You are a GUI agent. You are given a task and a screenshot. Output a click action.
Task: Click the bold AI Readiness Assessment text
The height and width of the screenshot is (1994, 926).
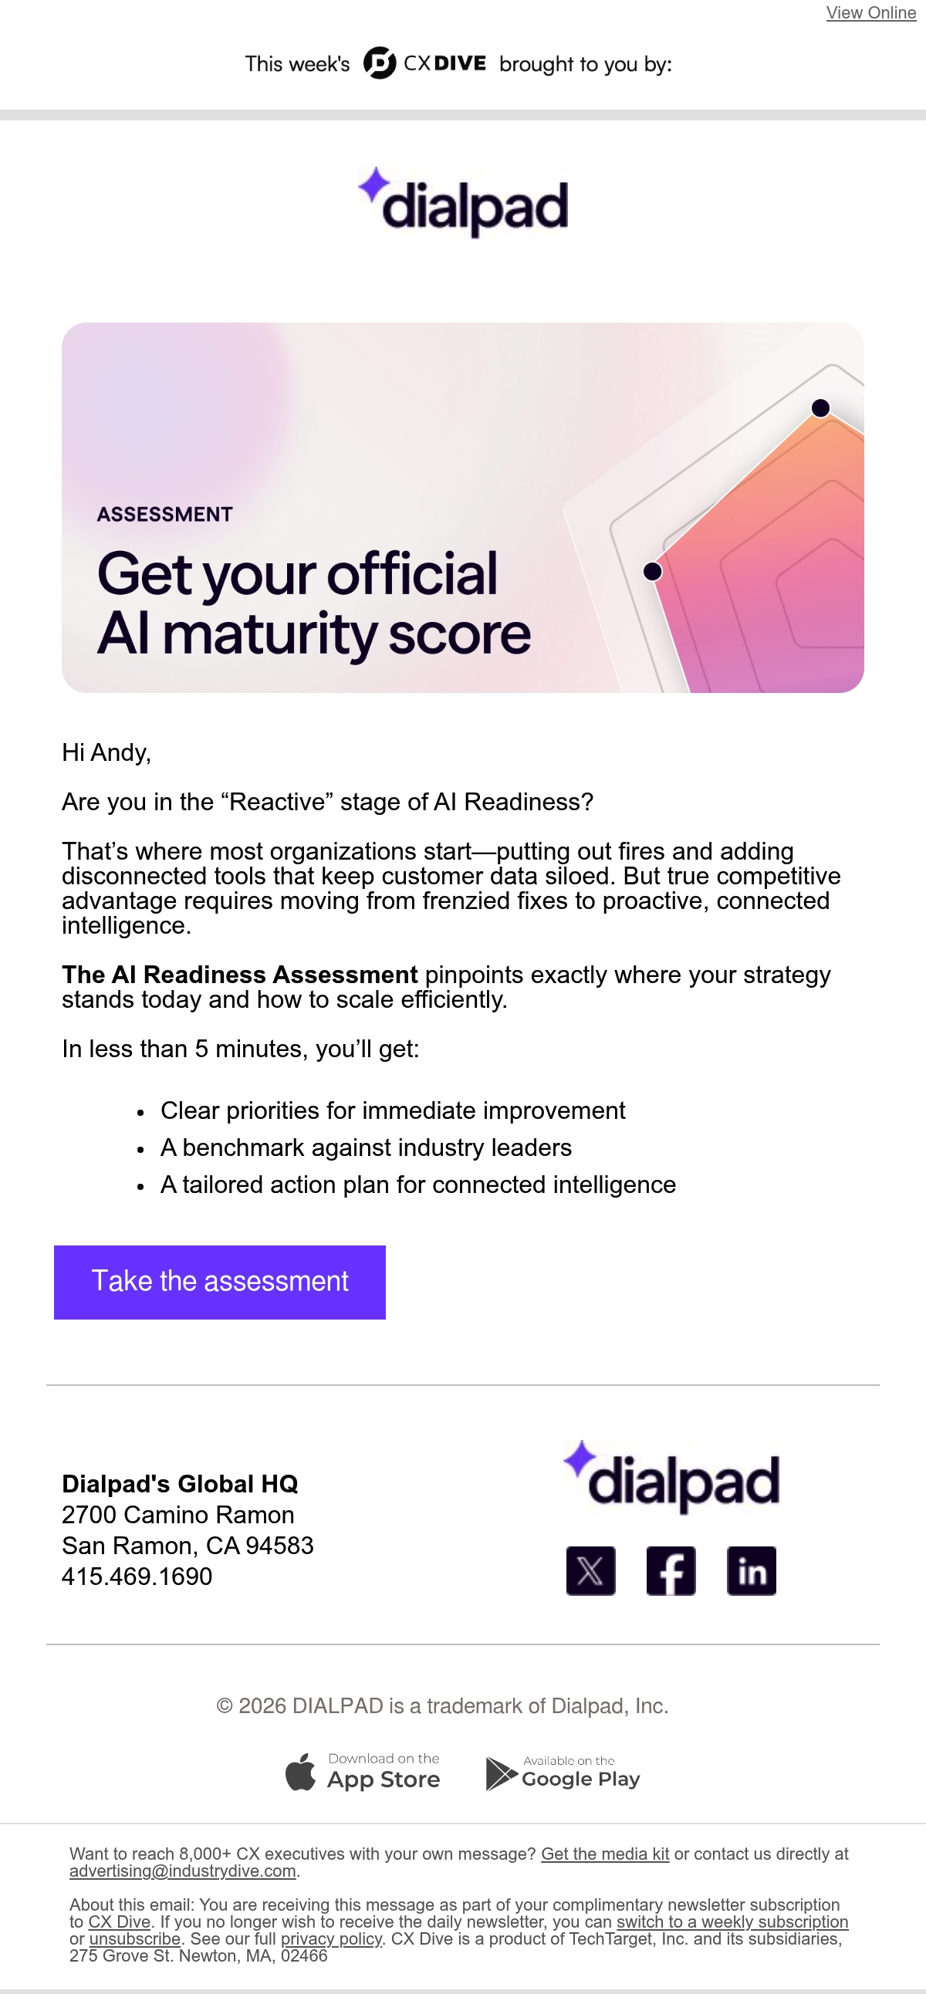coord(240,975)
